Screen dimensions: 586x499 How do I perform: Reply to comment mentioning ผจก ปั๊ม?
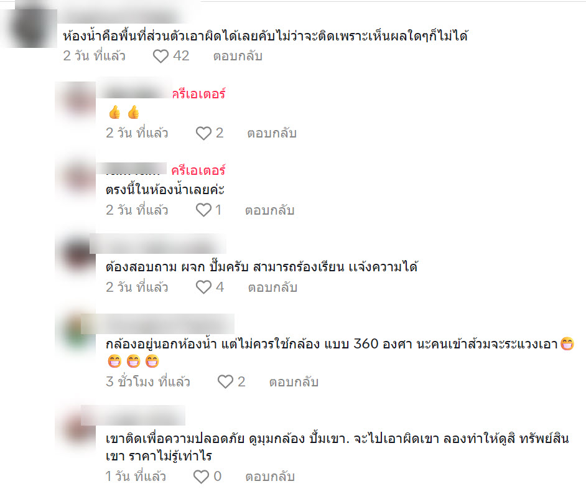pos(272,287)
